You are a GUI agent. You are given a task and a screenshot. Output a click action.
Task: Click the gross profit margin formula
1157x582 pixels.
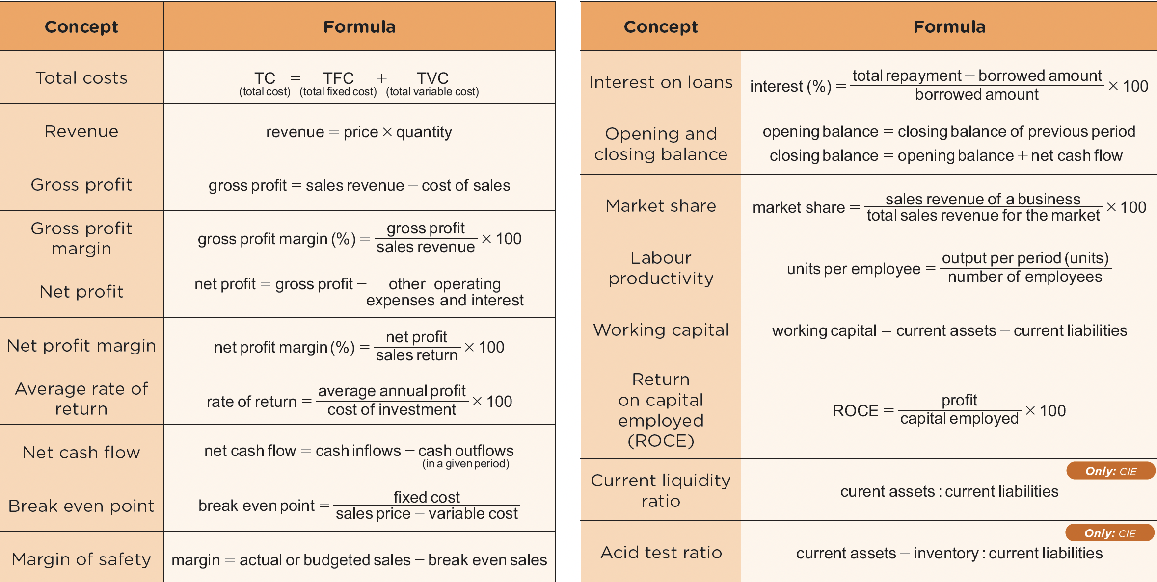point(359,238)
